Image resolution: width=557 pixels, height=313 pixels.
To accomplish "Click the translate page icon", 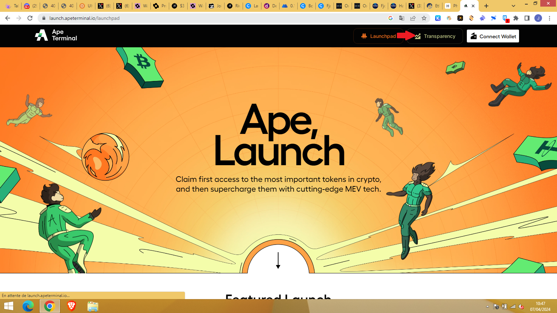I will click(402, 18).
